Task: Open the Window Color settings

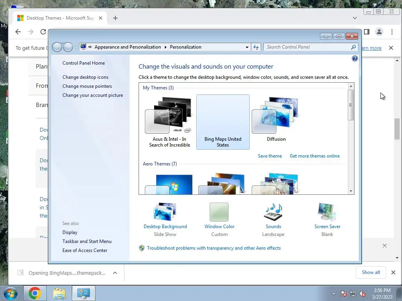Action: pos(219,219)
